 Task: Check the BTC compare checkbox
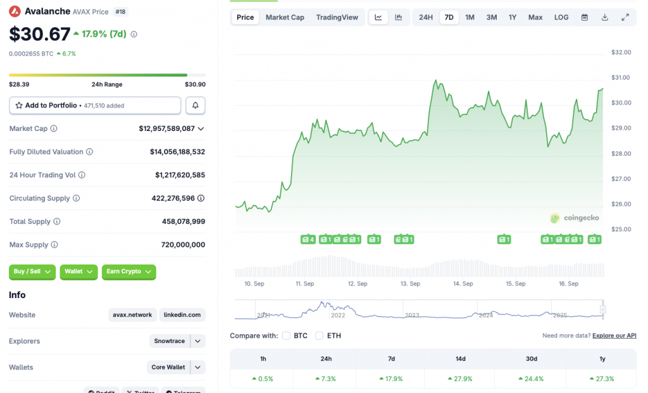pyautogui.click(x=286, y=335)
